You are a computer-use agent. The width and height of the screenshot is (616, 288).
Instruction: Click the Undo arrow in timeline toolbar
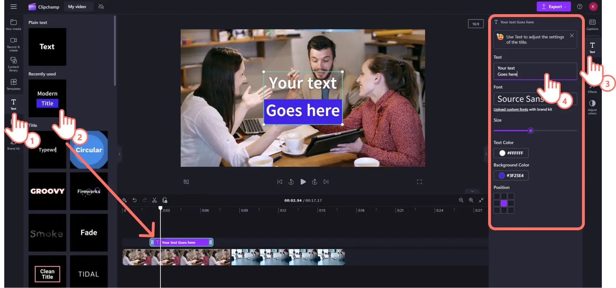coord(135,200)
